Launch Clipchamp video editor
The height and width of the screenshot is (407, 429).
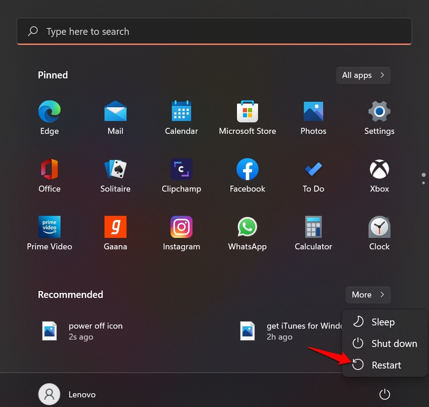point(181,176)
